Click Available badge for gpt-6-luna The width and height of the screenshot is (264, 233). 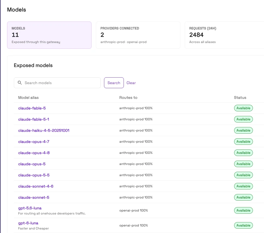point(243,225)
